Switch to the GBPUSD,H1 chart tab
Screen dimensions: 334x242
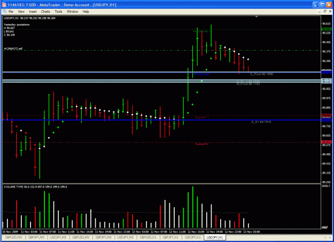[148, 237]
